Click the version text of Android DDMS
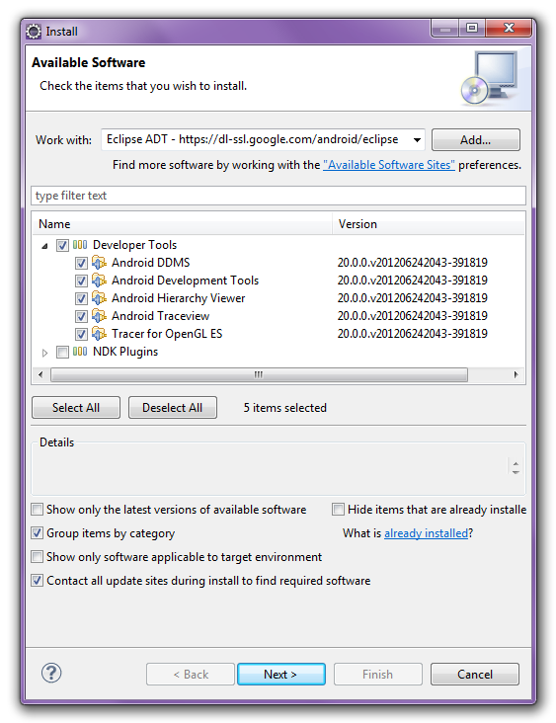The height and width of the screenshot is (723, 556). click(412, 263)
